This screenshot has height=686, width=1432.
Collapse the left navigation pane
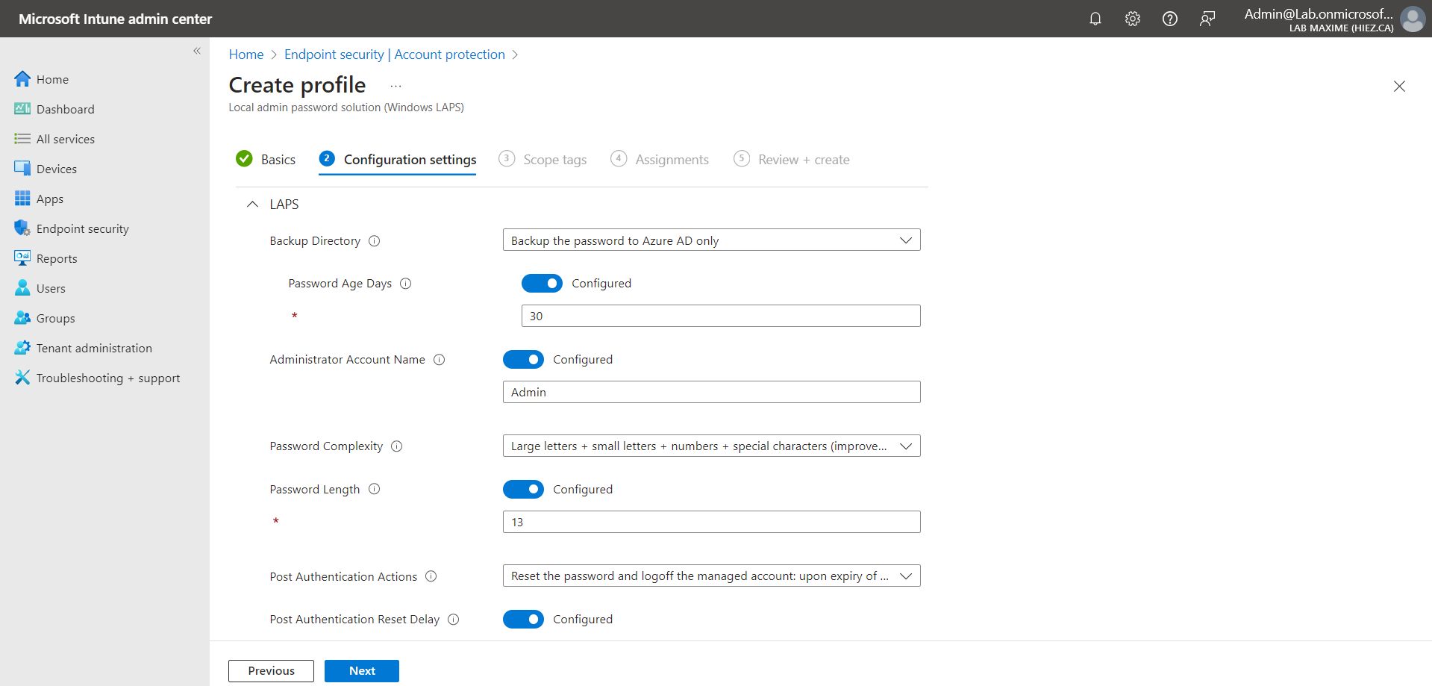[197, 51]
